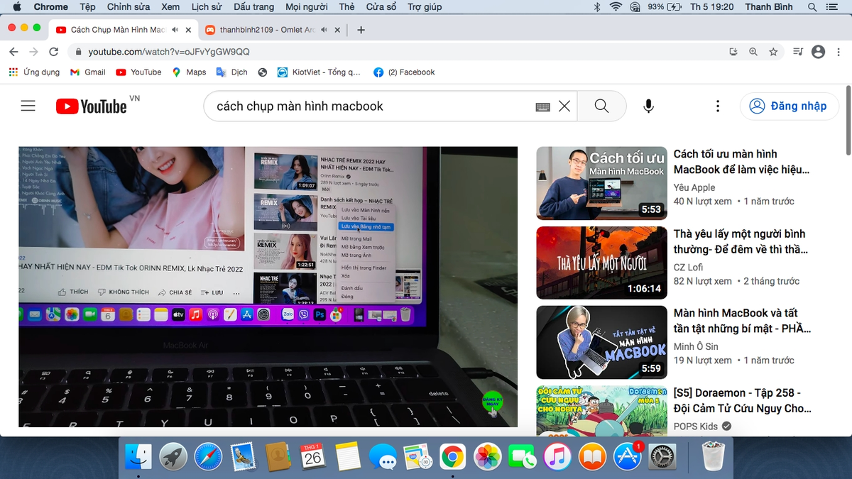This screenshot has width=852, height=479.
Task: Go forward with Chrome's forward arrow
Action: (x=33, y=52)
